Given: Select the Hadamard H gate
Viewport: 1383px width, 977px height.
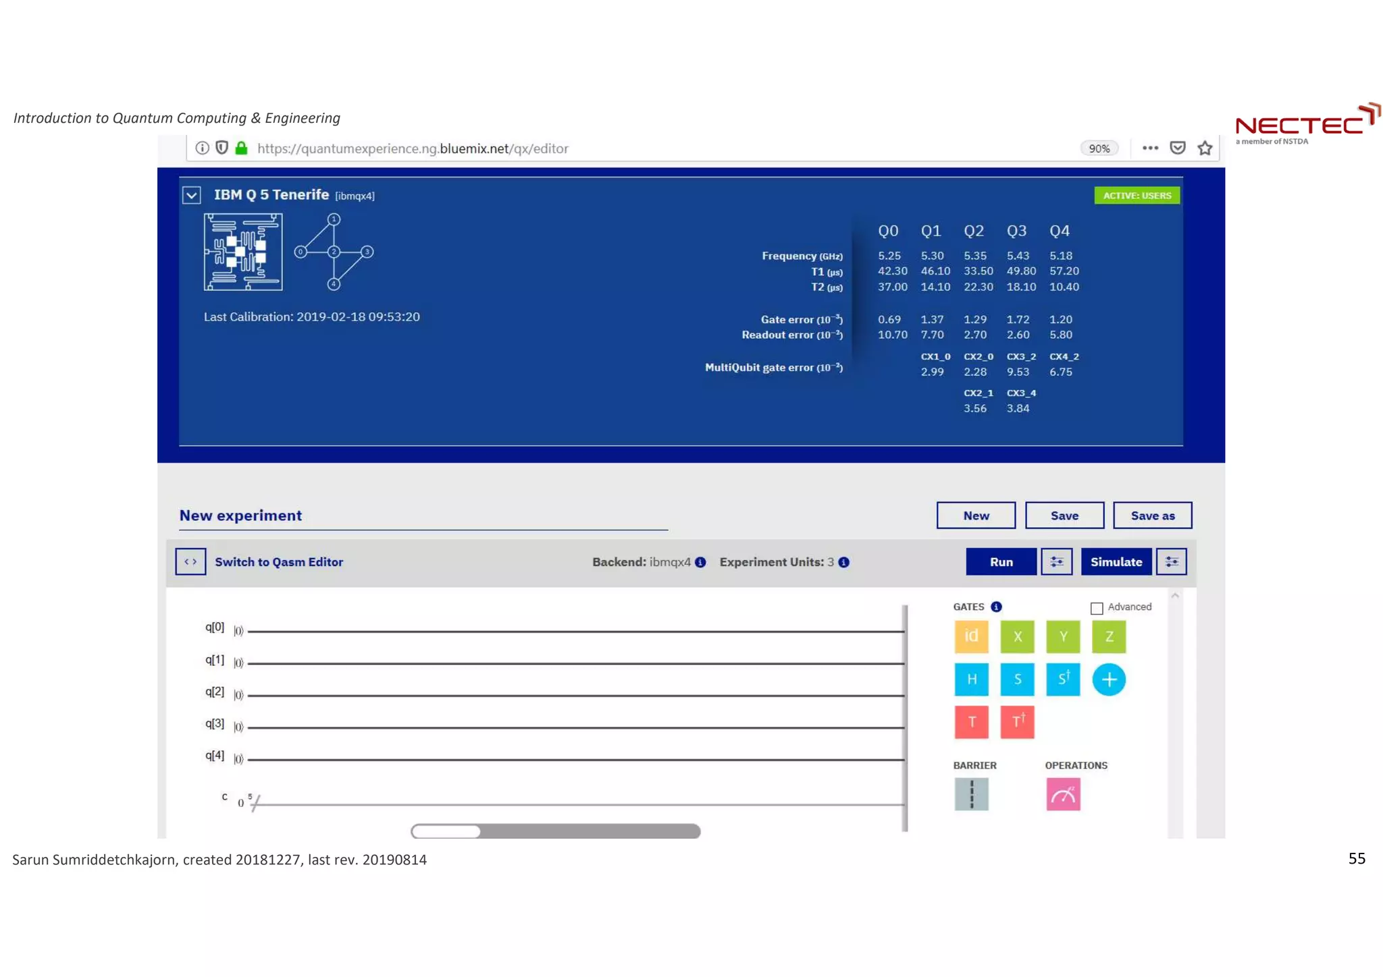Looking at the screenshot, I should 971,679.
